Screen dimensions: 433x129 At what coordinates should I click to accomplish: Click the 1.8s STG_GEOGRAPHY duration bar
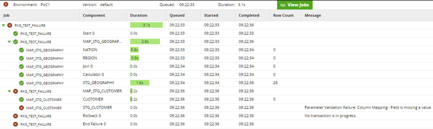click(x=140, y=83)
